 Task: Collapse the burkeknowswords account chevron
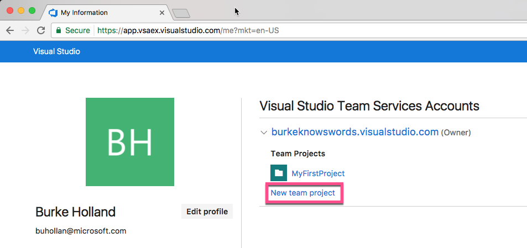coord(263,133)
